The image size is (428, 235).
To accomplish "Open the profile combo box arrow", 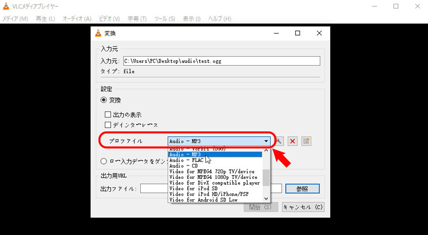I will coord(266,141).
